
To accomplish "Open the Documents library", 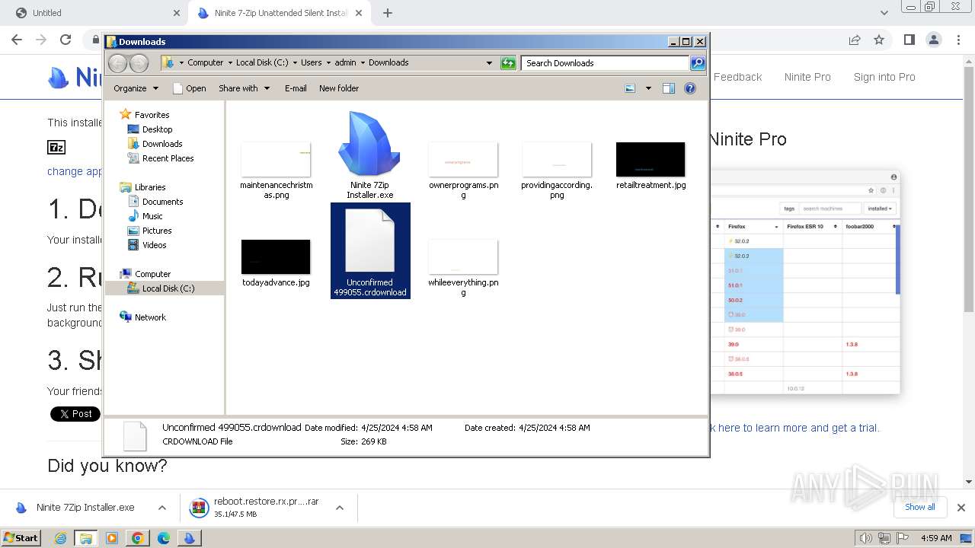I will point(162,202).
